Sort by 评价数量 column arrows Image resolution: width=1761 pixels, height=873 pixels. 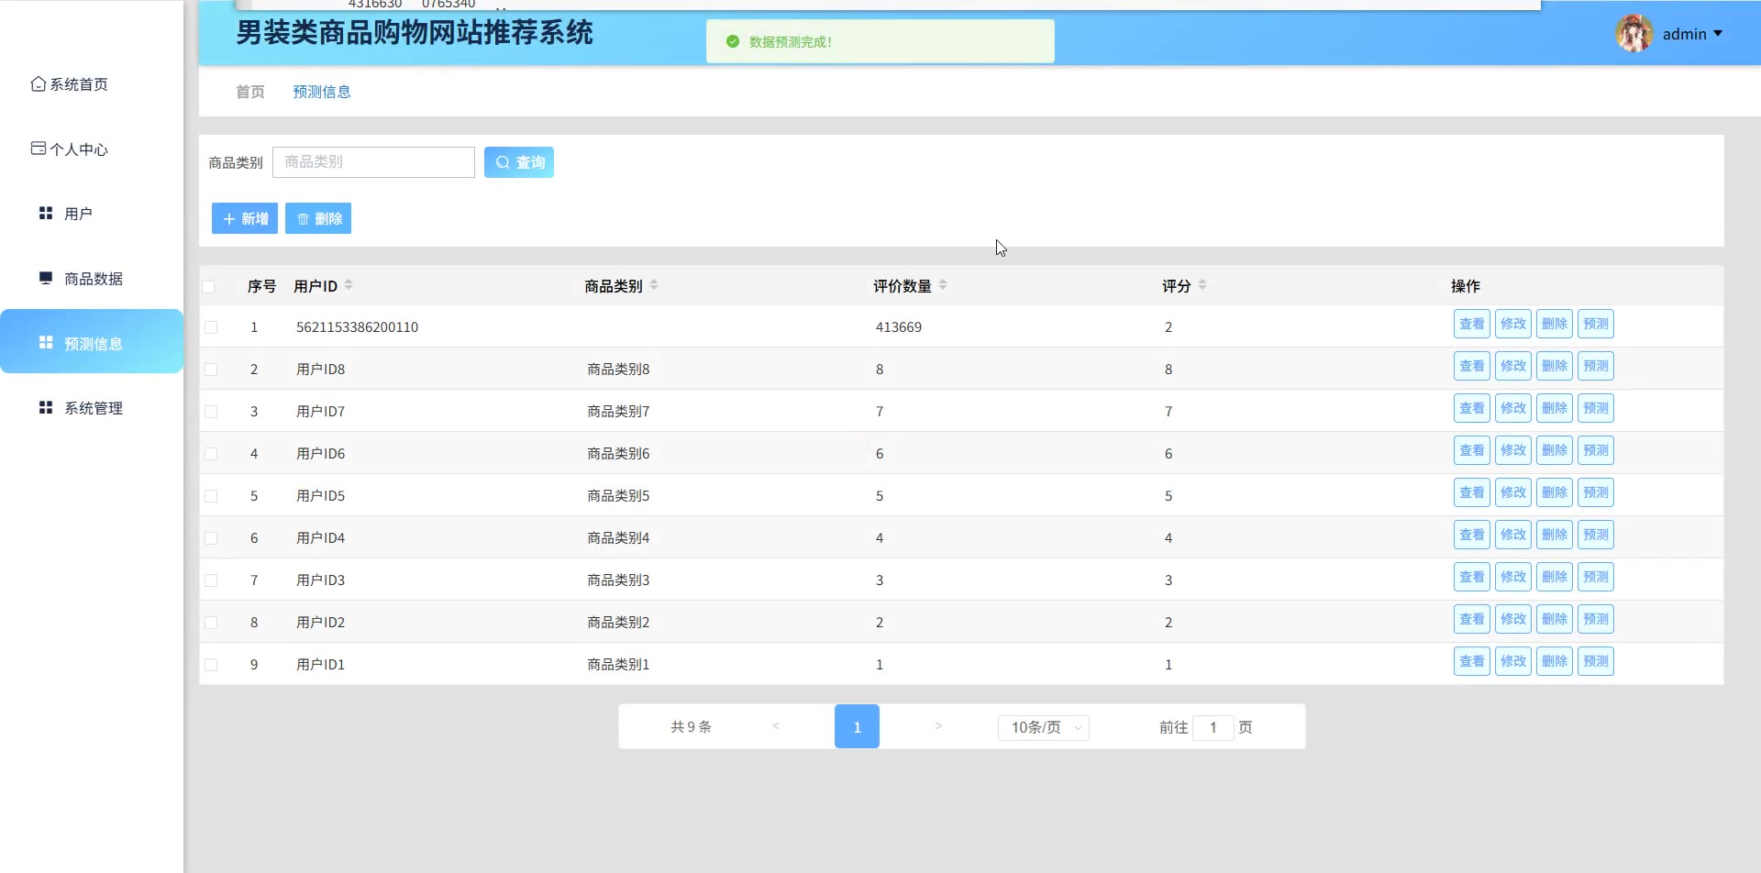tap(943, 285)
